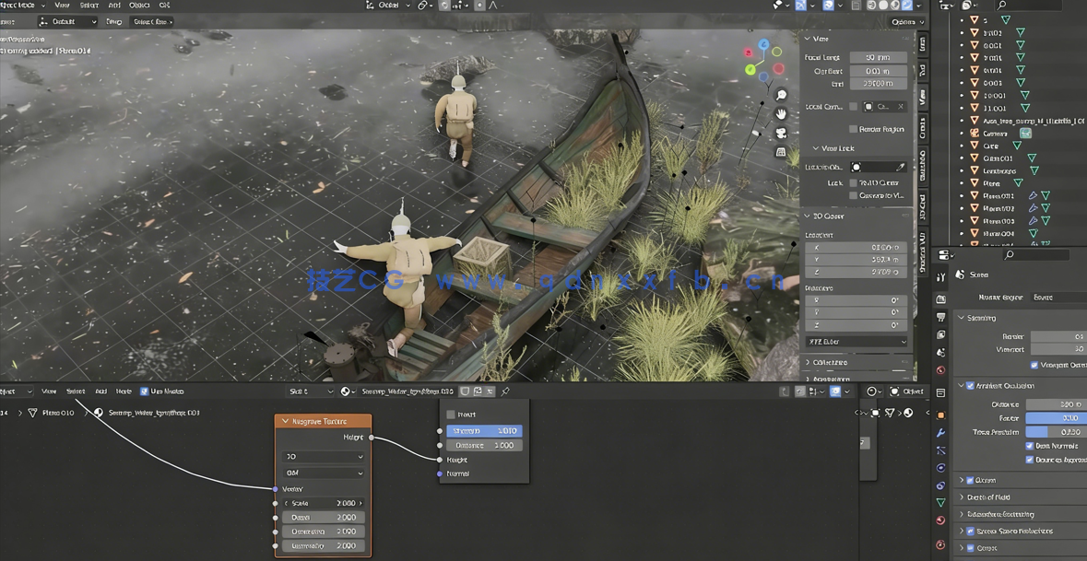Toggle Screen Space Reflections on or off
1087x561 pixels.
click(x=970, y=532)
